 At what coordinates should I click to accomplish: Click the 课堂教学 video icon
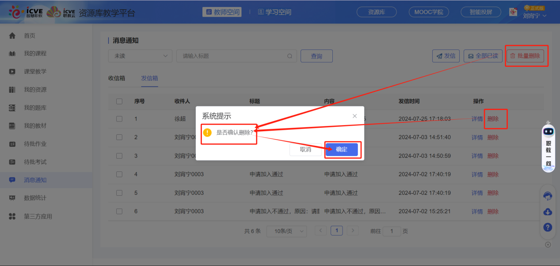(x=12, y=72)
